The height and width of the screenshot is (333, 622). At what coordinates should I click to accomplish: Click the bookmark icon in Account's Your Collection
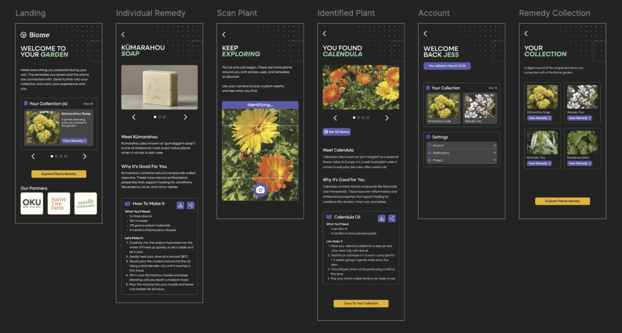point(428,88)
